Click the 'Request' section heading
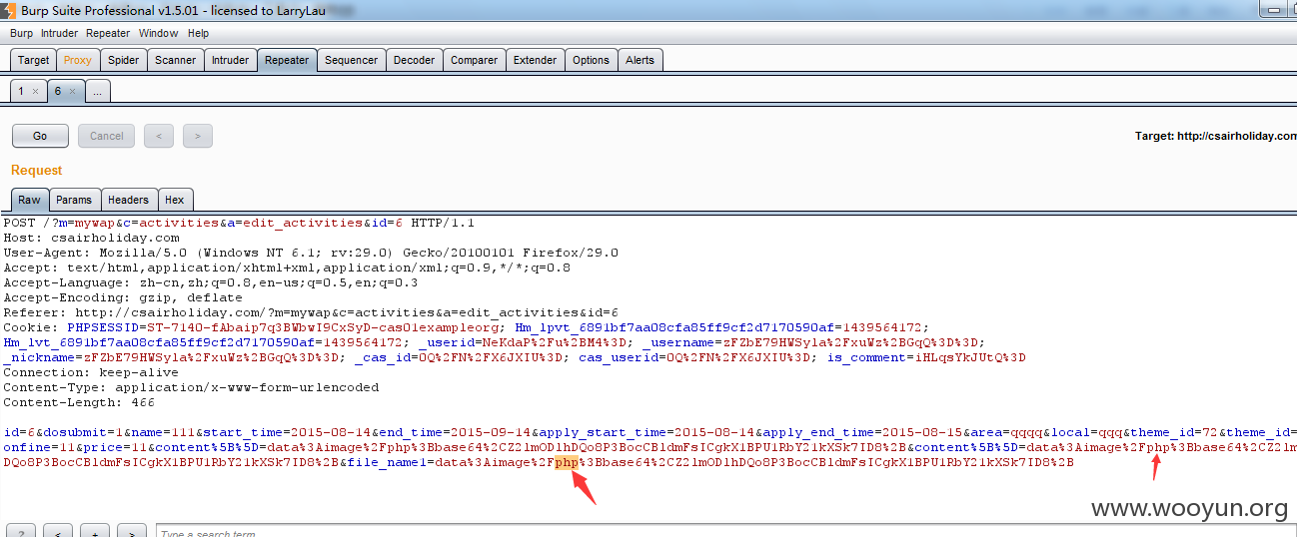The image size is (1297, 537). (37, 171)
